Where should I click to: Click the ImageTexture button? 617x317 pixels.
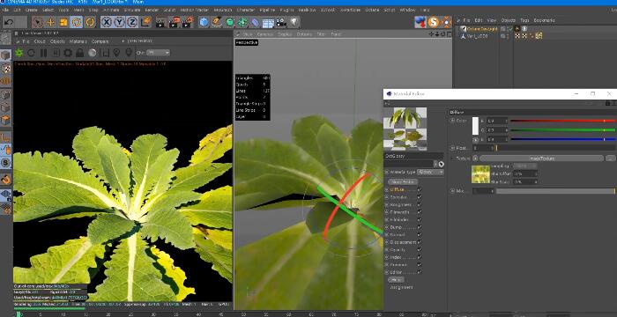(x=542, y=158)
